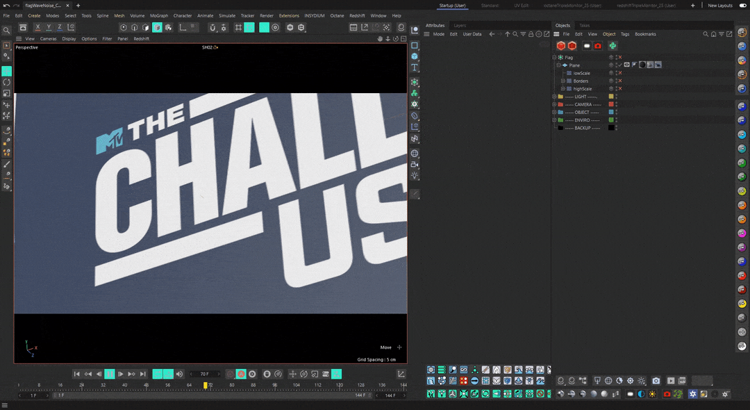This screenshot has height=410, width=750.
Task: Toggle the red X of Flag object
Action: coord(620,58)
